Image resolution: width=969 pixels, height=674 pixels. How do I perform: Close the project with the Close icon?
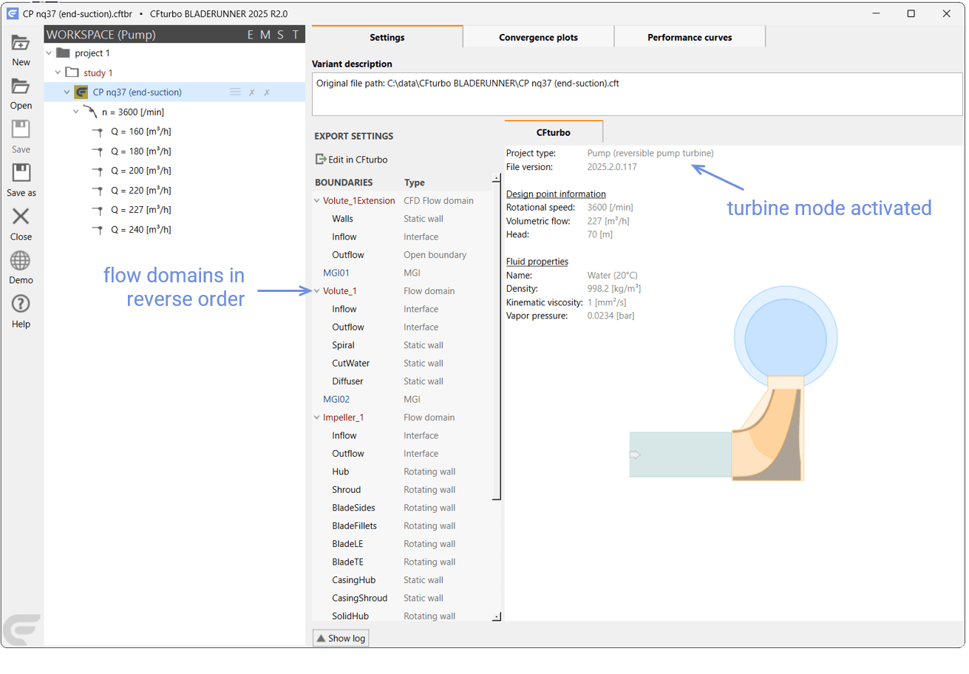[x=21, y=217]
